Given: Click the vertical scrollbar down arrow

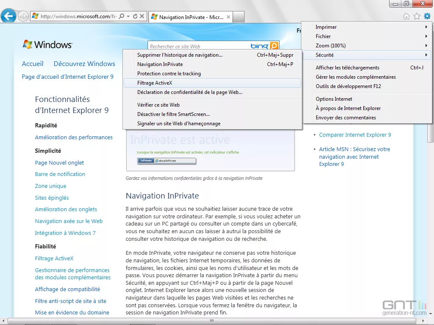Looking at the screenshot, I should pyautogui.click(x=431, y=314).
